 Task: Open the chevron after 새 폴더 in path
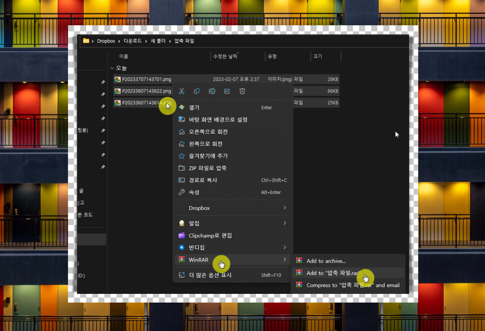coord(170,41)
